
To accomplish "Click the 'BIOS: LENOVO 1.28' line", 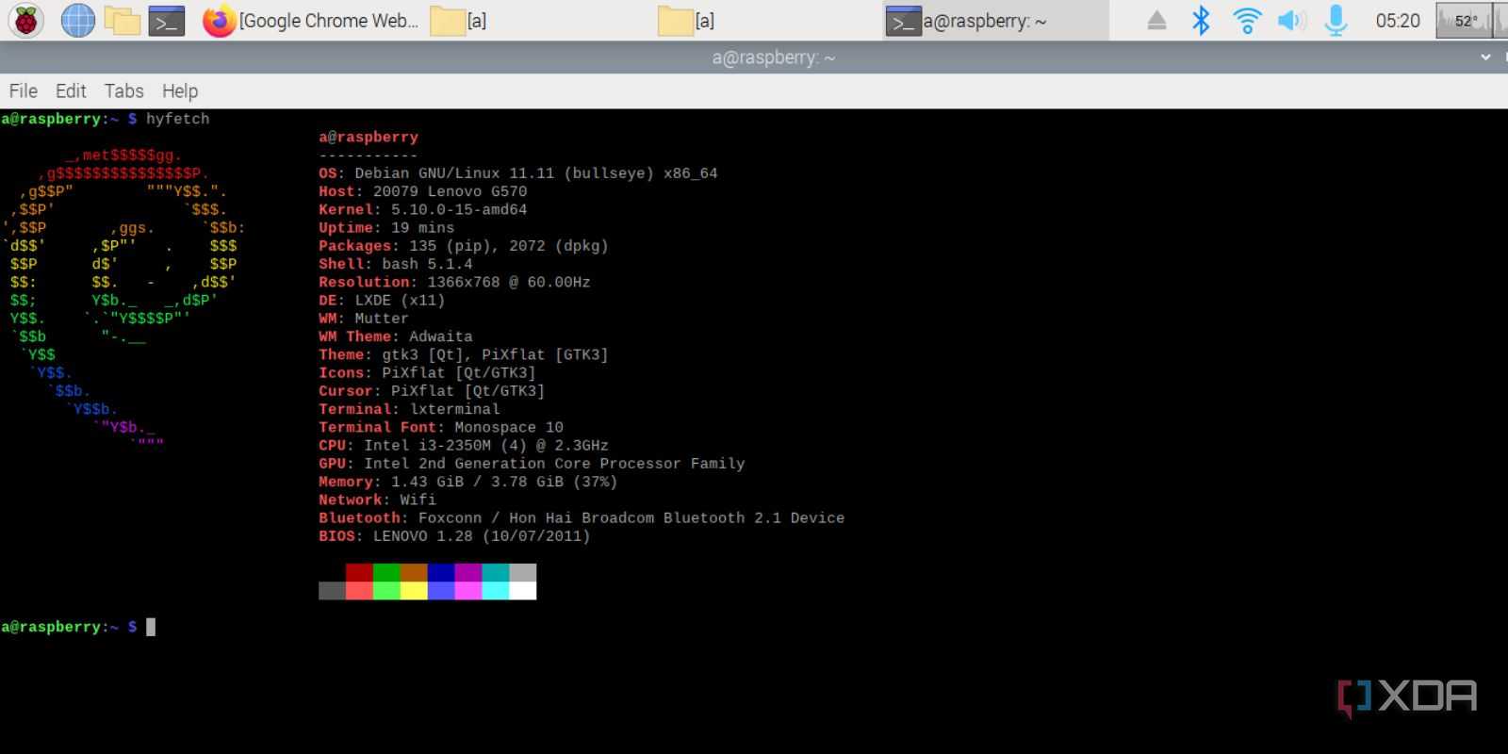I will (454, 536).
